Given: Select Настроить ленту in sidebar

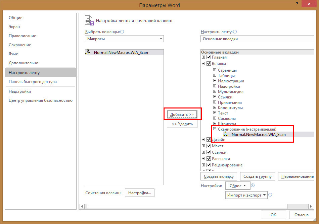Looking at the screenshot, I should click(x=41, y=73).
